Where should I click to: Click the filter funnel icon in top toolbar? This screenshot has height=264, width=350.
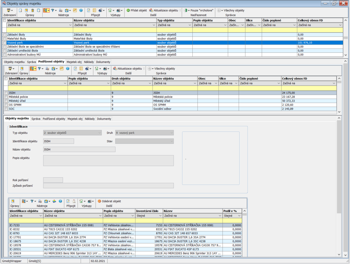(52, 10)
